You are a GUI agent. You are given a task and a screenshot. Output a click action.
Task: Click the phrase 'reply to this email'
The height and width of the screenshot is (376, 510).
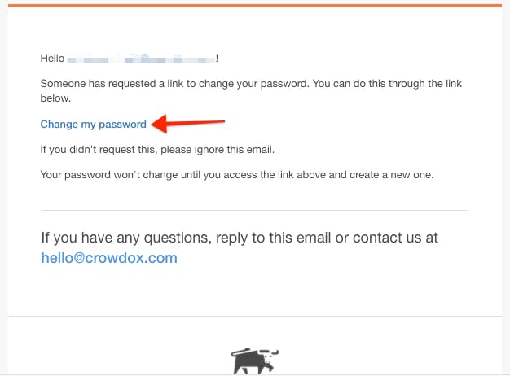[273, 238]
